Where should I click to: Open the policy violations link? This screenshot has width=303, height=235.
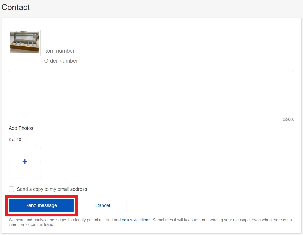click(136, 220)
